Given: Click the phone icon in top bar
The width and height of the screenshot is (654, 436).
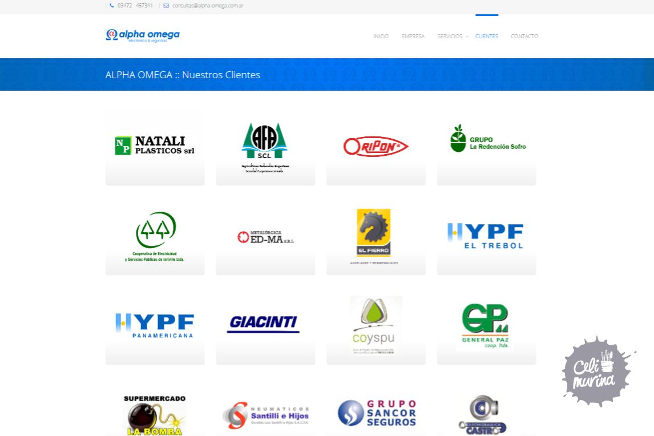Looking at the screenshot, I should [112, 6].
